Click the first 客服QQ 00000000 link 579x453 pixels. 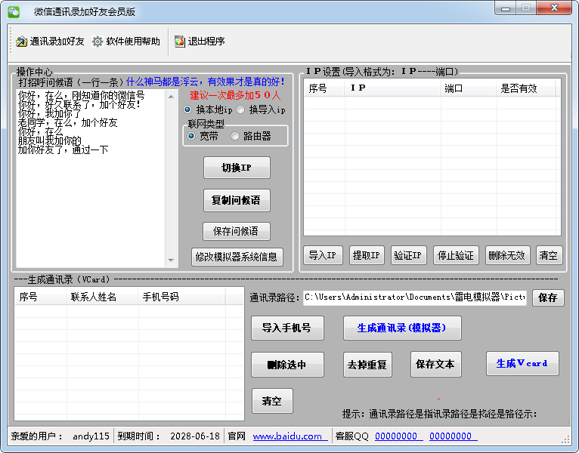[x=399, y=436]
